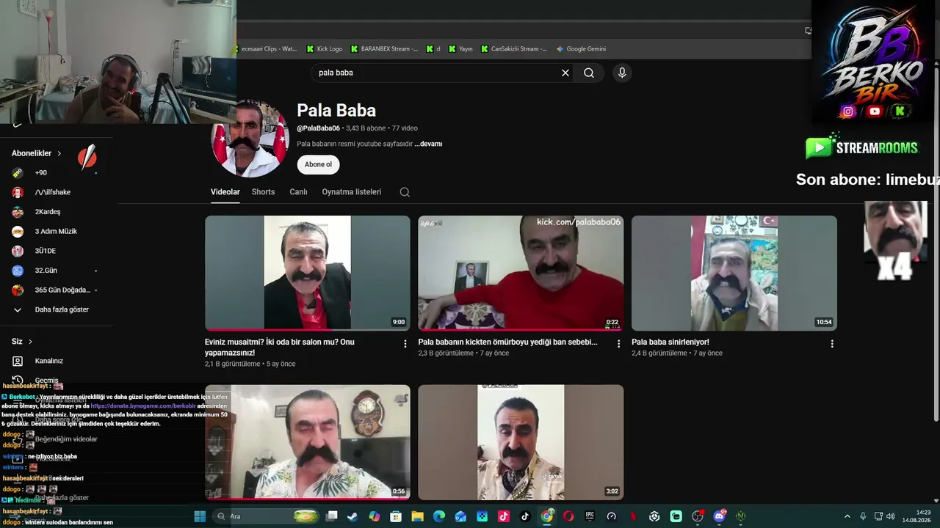This screenshot has height=528, width=940.
Task: Open 'Pala babanın kickten ömürboyu' video title
Action: coord(507,342)
